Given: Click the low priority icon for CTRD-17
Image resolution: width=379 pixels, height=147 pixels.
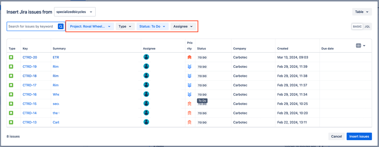Looking at the screenshot, I should point(190,85).
